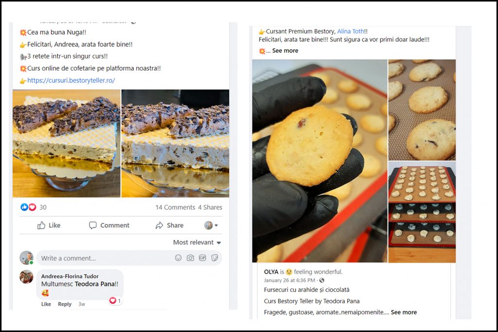The height and width of the screenshot is (332, 498).
Task: Expand OLYA's post with See more
Action: [404, 312]
